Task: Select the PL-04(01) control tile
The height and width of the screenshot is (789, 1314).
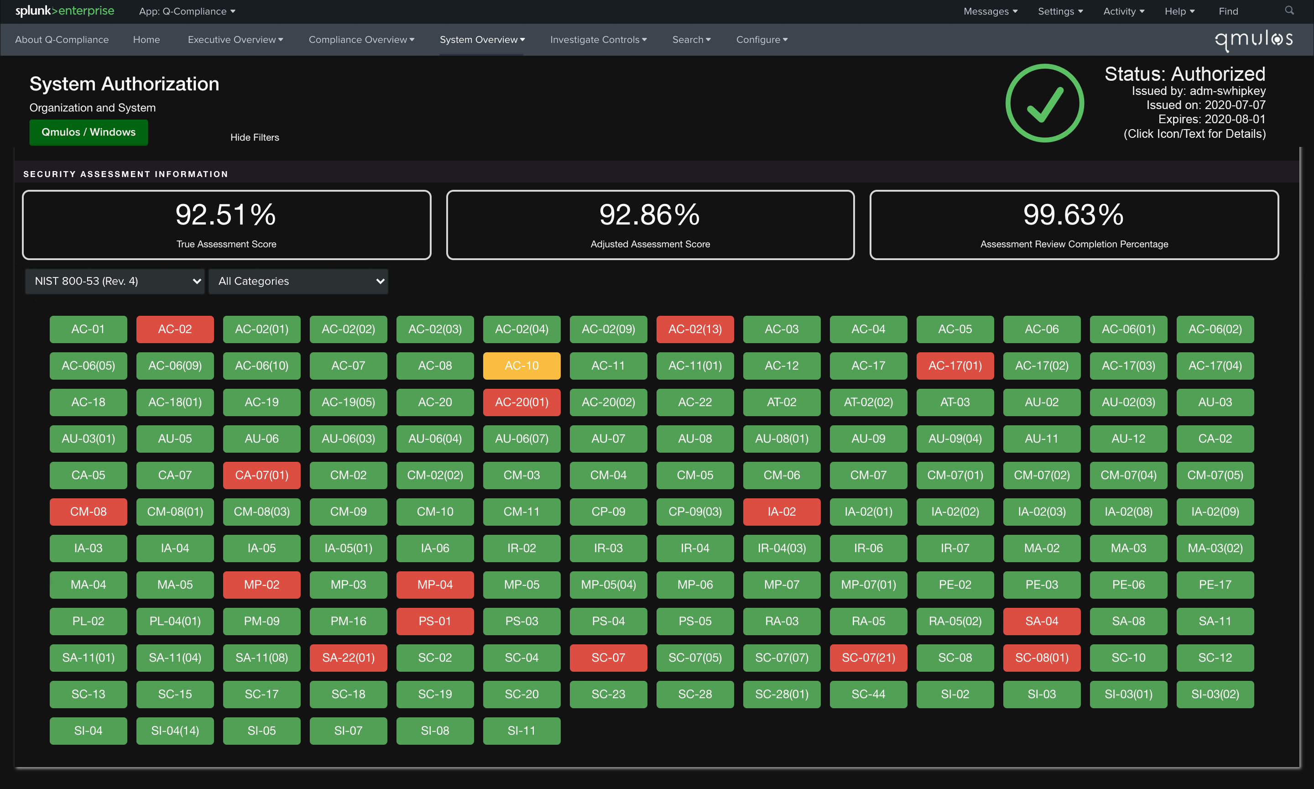Action: tap(175, 622)
